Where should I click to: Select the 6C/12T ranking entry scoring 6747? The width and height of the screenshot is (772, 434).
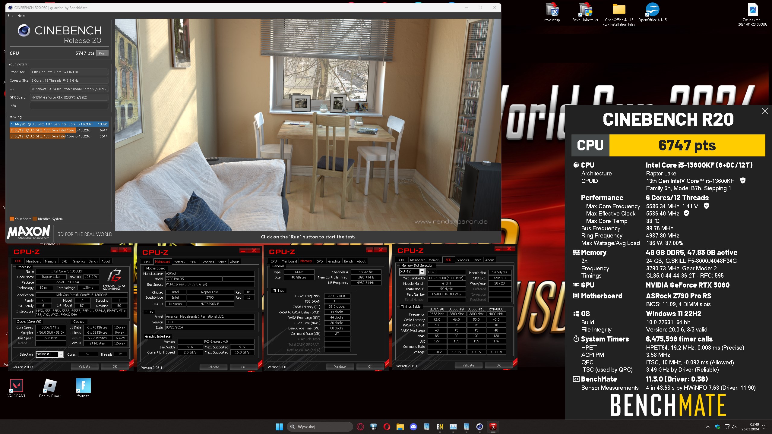[x=59, y=130]
